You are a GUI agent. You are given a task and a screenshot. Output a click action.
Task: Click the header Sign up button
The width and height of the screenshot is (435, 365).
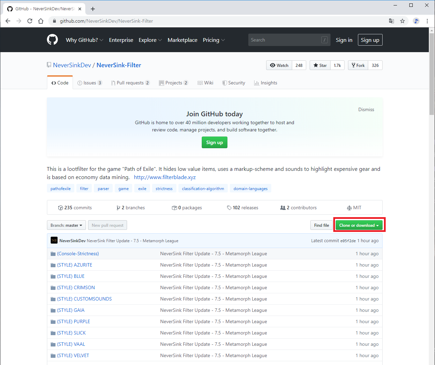[x=370, y=40]
